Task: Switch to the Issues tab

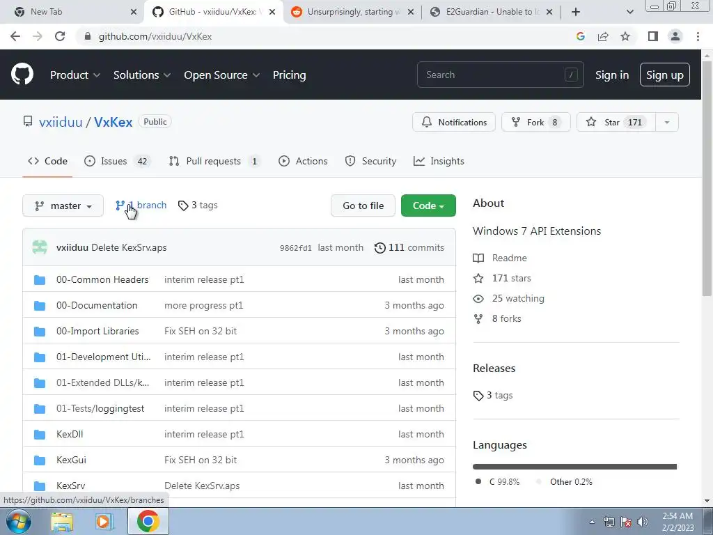Action: point(117,161)
